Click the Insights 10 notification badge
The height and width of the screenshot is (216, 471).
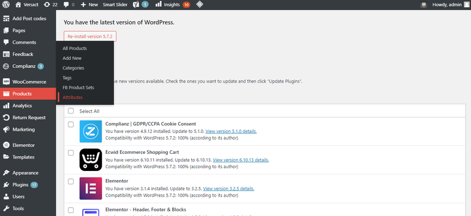[186, 5]
